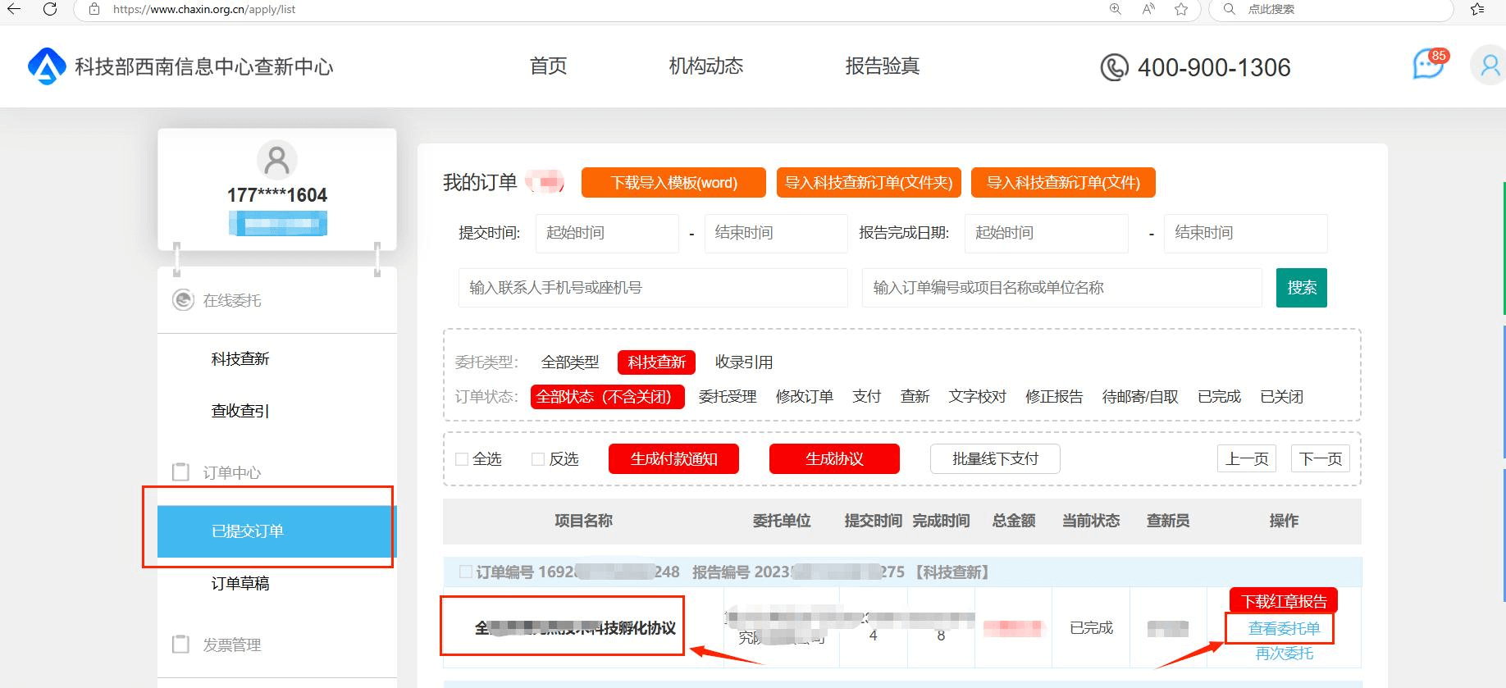This screenshot has height=688, width=1506.
Task: Click the 查看委托单 link
Action: click(x=1284, y=629)
